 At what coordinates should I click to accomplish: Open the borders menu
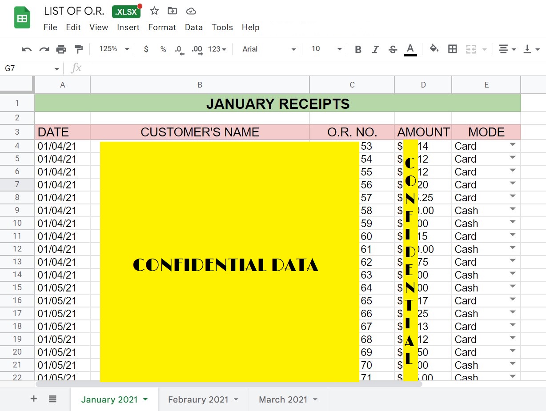point(453,49)
